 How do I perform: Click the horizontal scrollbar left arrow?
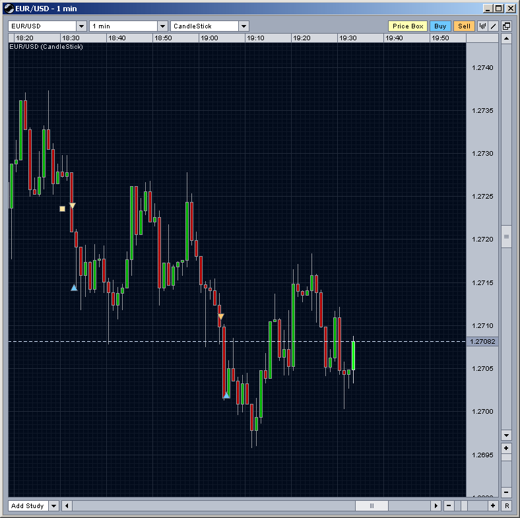pos(67,505)
